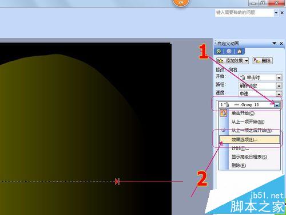Click the 删除 remove button
Image resolution: width=286 pixels, height=215 pixels.
tap(263, 61)
